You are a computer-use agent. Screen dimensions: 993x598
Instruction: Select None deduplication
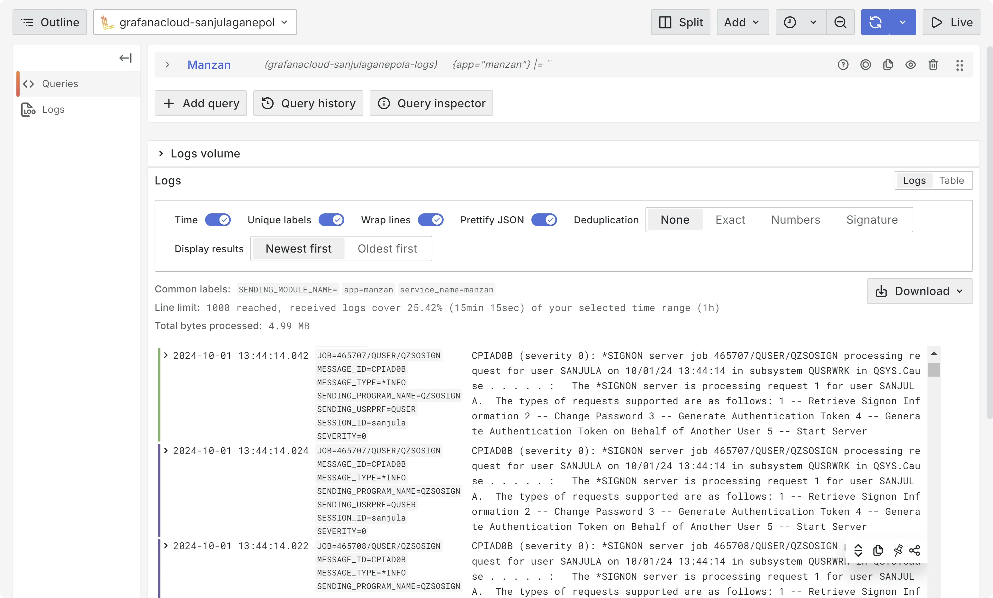pos(675,219)
